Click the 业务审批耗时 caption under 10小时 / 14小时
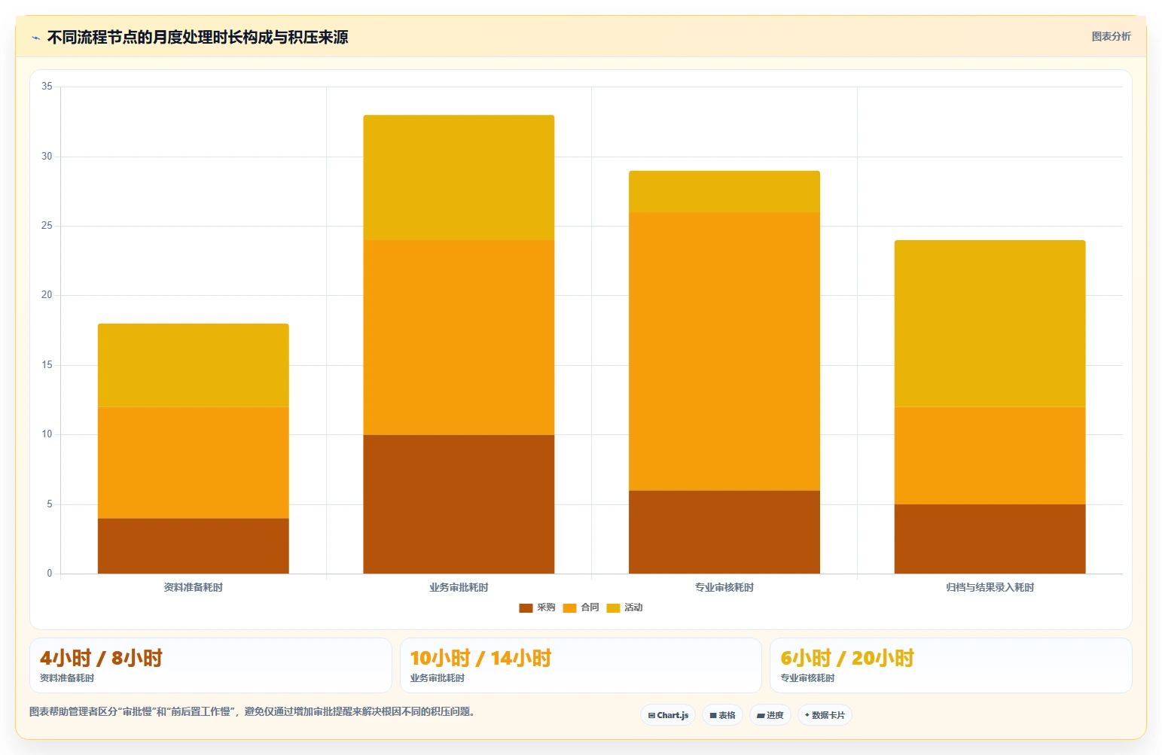Viewport: 1162px width, 755px height. pos(438,678)
